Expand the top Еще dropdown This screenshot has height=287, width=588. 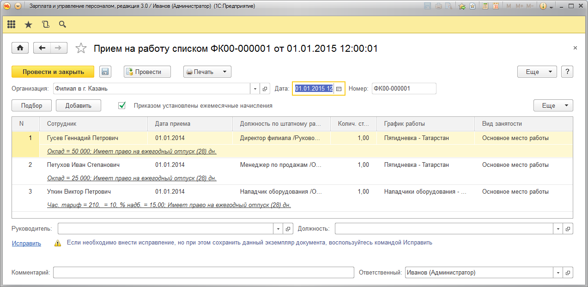[537, 72]
